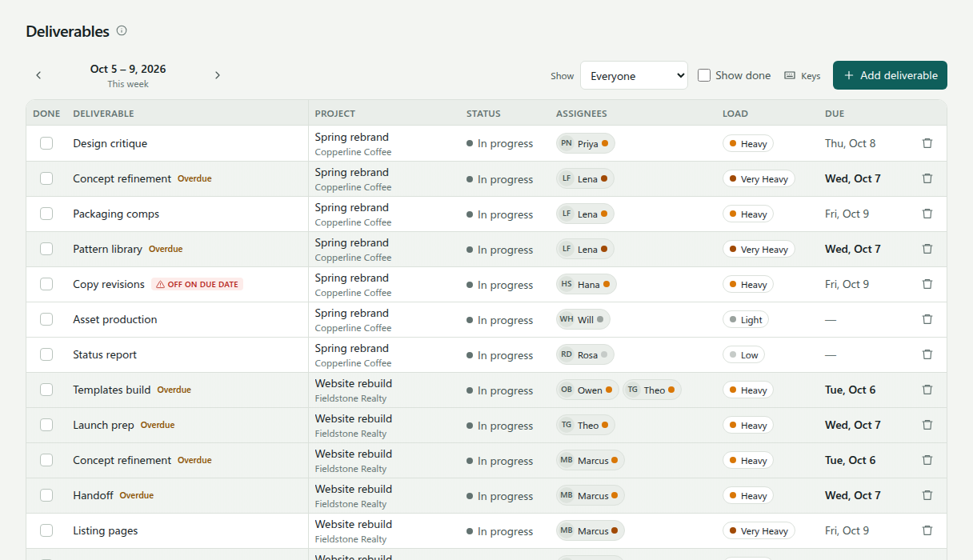Click Fri, Oct 9 due date for Copy revisions
This screenshot has width=973, height=560.
pyautogui.click(x=847, y=284)
